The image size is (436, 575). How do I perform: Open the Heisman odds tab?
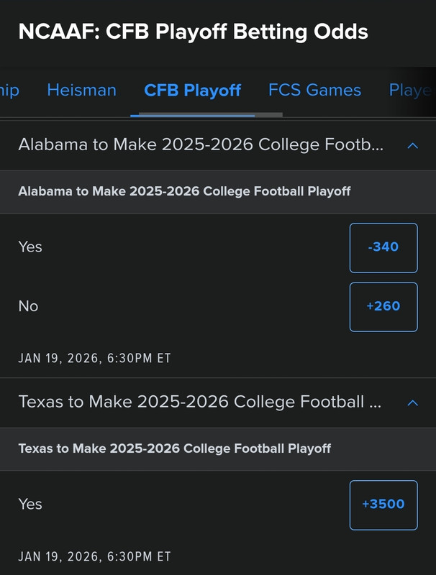[x=81, y=90]
